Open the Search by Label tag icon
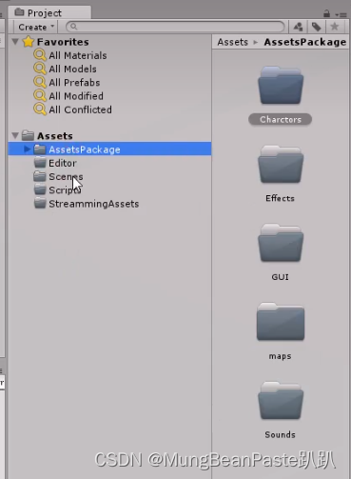This screenshot has width=351, height=479. (x=316, y=27)
